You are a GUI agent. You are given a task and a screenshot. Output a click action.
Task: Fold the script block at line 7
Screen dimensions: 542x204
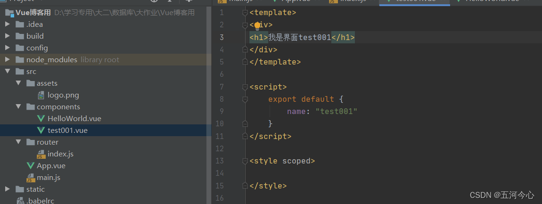[x=245, y=87]
